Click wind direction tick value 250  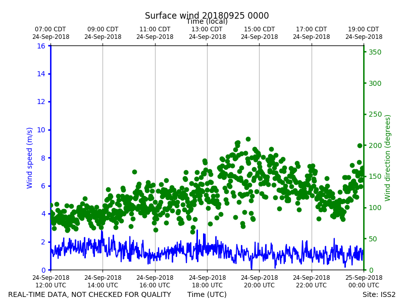click(x=375, y=115)
